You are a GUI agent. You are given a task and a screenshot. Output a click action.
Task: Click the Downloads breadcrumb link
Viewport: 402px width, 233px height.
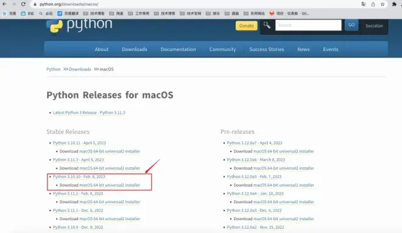tap(80, 69)
